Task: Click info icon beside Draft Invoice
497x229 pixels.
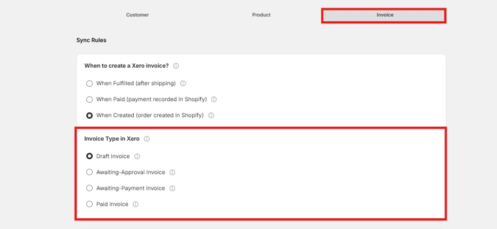Action: (137, 156)
